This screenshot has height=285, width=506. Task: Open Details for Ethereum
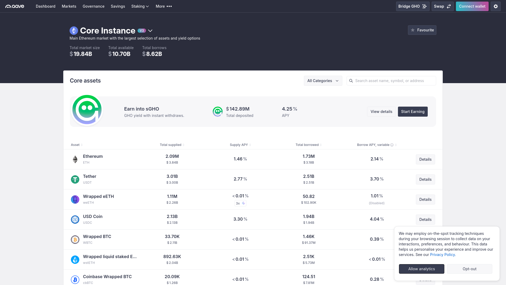pyautogui.click(x=425, y=159)
